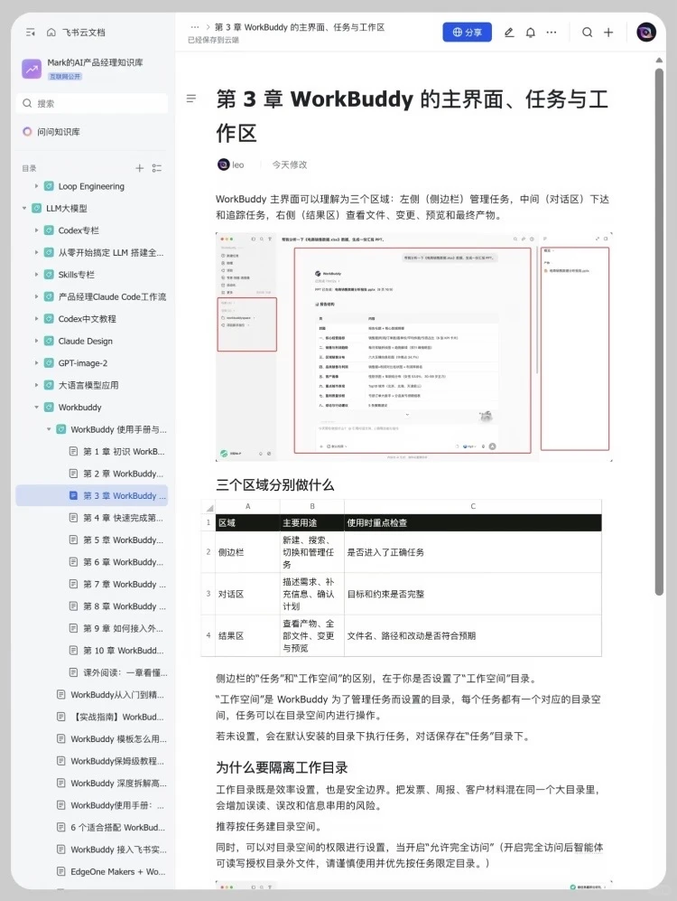The image size is (677, 901).
Task: Click table cell 目标和约束是否完整
Action: (473, 594)
